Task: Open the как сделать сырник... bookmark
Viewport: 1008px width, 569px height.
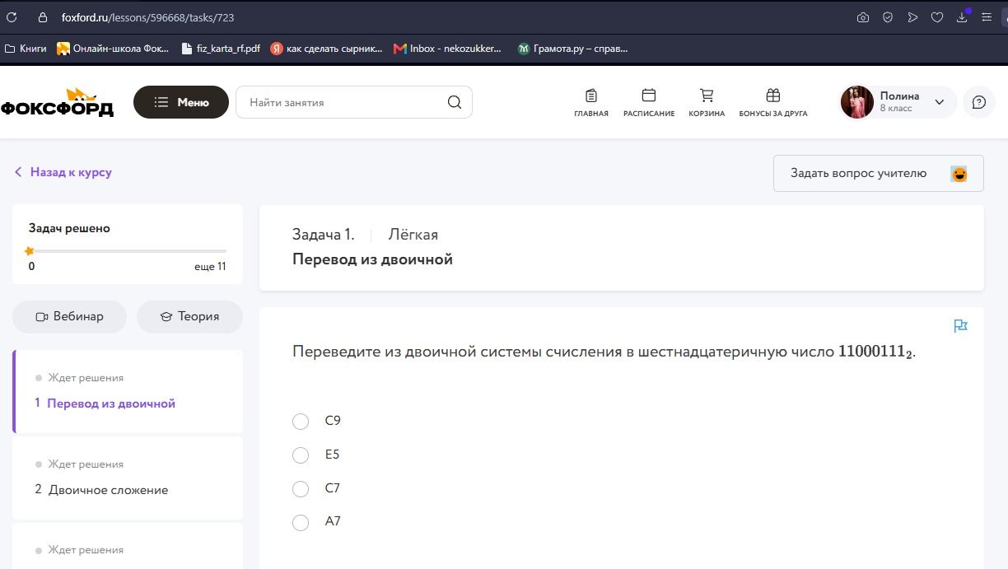Action: (327, 49)
